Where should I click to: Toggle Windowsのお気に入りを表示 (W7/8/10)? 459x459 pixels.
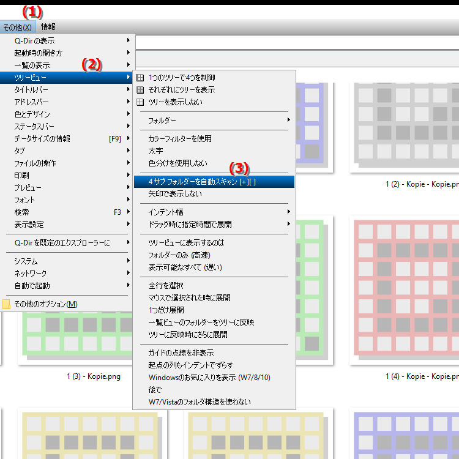214,378
